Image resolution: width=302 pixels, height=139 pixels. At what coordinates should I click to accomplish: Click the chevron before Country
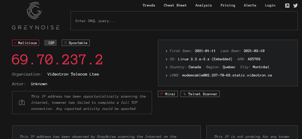tap(166, 67)
